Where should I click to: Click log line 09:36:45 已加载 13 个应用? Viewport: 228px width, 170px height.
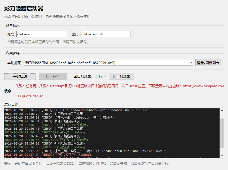click(x=46, y=140)
